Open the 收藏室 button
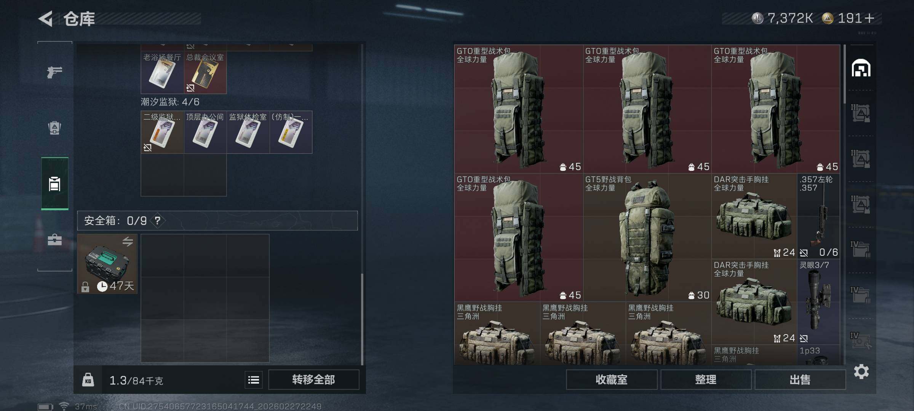914x411 pixels. point(611,379)
